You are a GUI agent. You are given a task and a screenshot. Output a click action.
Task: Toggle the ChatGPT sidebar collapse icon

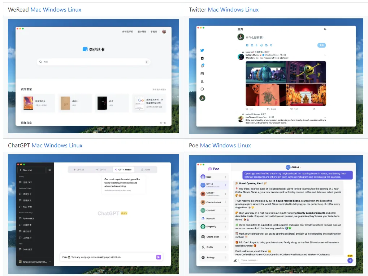click(x=50, y=170)
